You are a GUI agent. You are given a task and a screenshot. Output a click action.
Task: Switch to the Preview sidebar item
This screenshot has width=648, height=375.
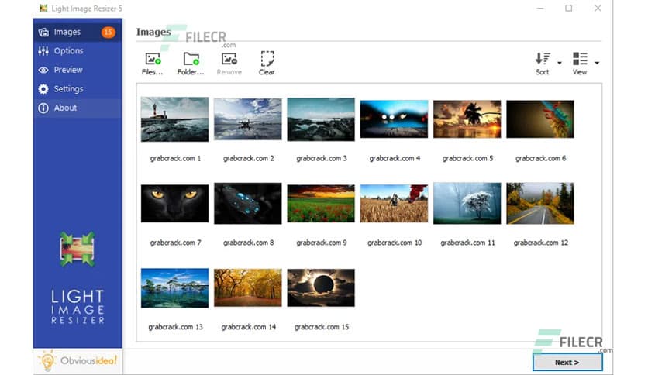[x=78, y=70]
